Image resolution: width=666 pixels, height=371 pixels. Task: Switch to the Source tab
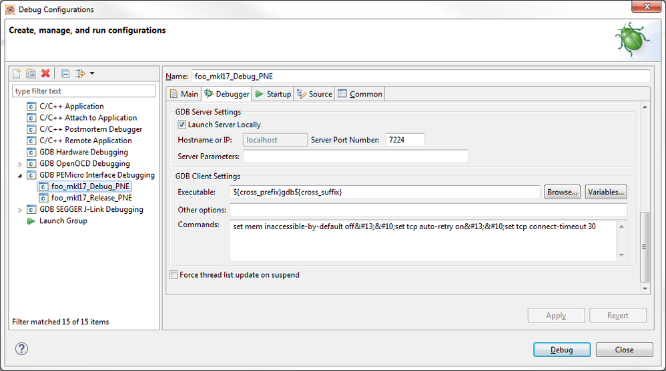click(314, 94)
